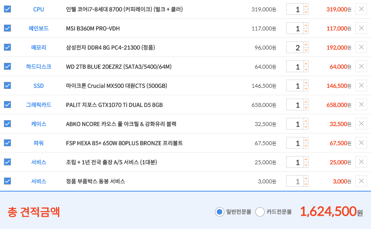Open the CPU category link
Image resolution: width=371 pixels, height=229 pixels.
click(x=39, y=9)
